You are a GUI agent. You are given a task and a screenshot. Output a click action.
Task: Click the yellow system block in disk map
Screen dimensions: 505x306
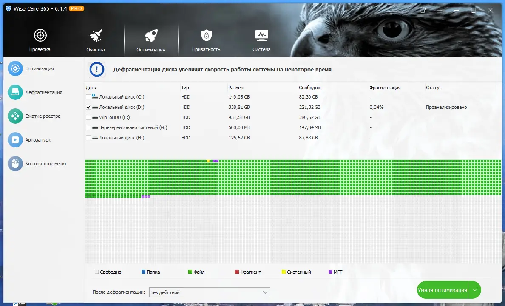pyautogui.click(x=208, y=161)
